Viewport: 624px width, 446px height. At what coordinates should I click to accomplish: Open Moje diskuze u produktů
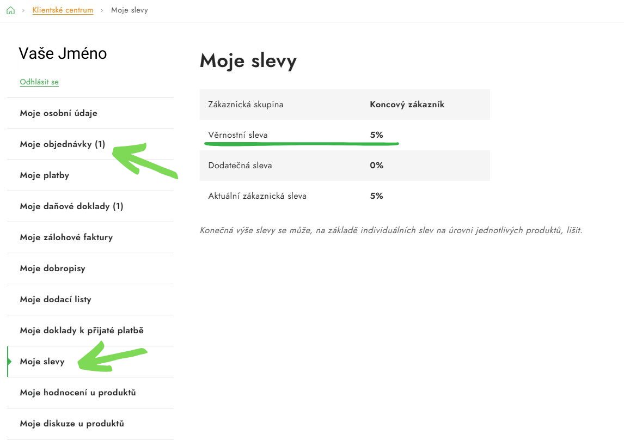pyautogui.click(x=72, y=424)
